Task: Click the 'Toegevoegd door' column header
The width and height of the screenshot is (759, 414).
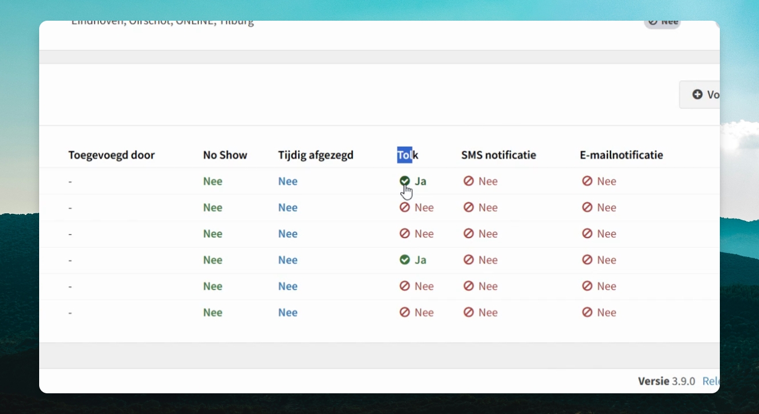Action: pos(112,155)
